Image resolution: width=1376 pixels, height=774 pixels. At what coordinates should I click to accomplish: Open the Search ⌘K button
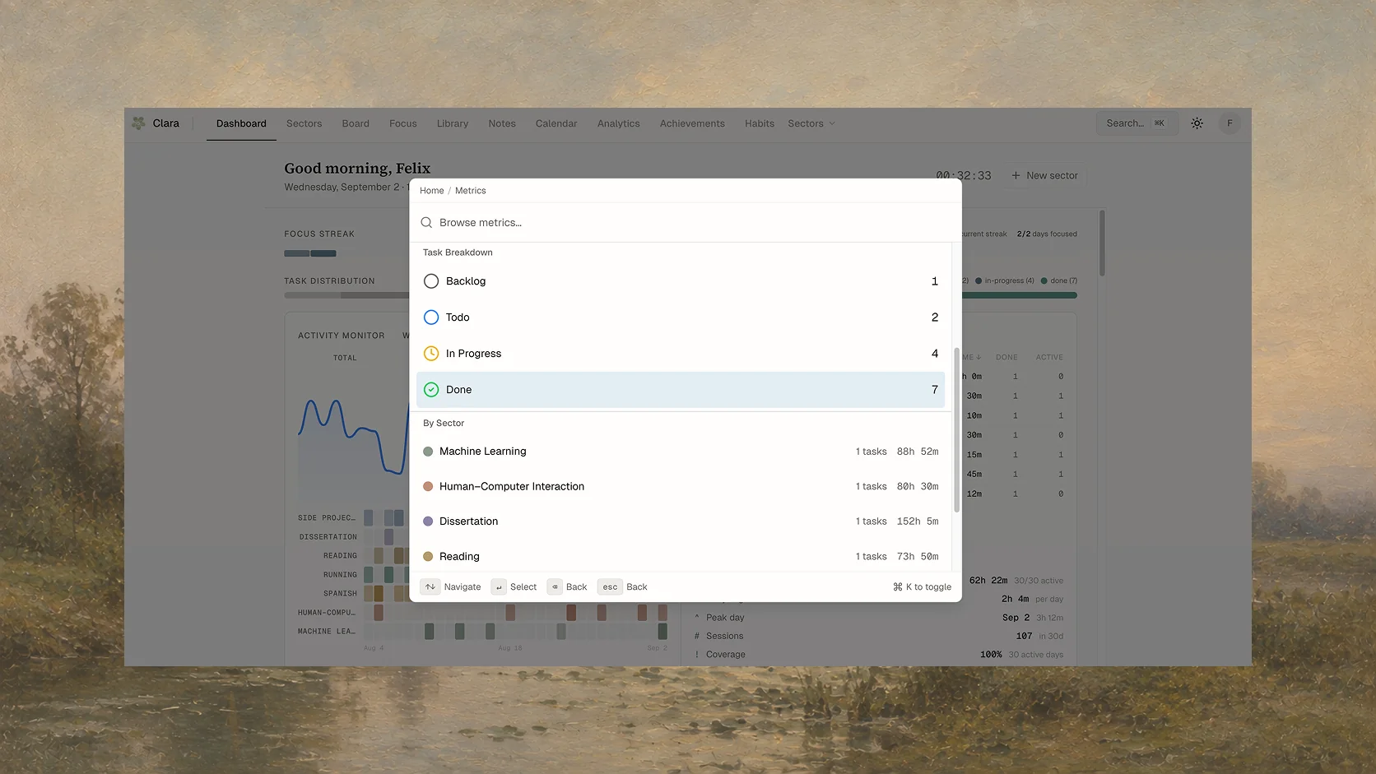1137,123
